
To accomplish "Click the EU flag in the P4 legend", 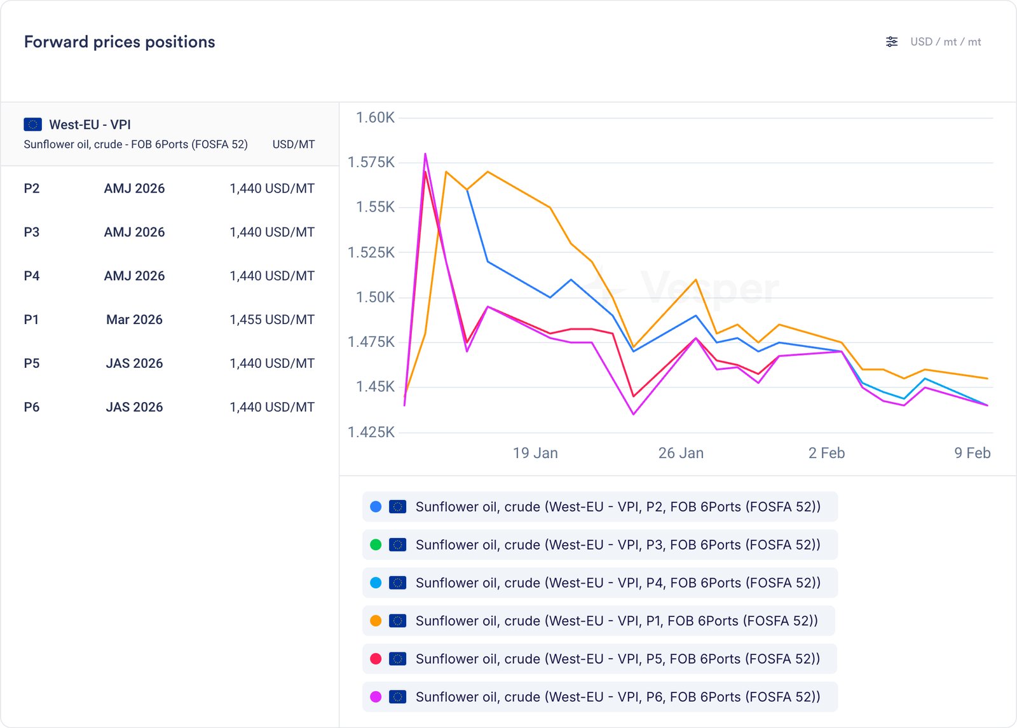I will [x=397, y=583].
